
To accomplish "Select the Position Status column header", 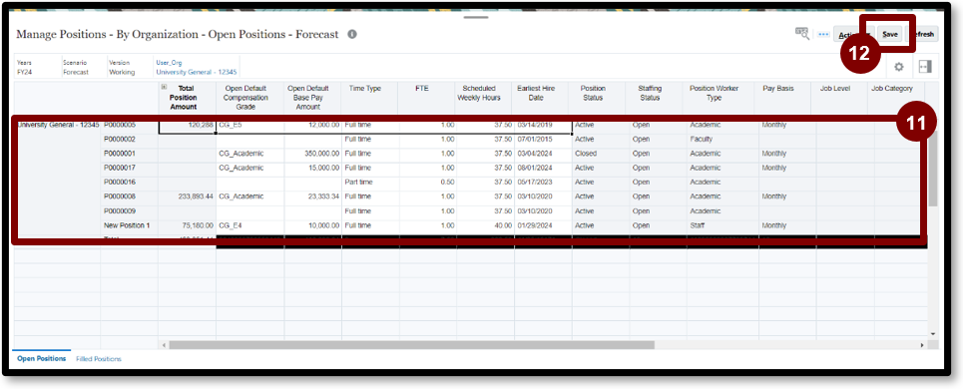I will [x=599, y=97].
